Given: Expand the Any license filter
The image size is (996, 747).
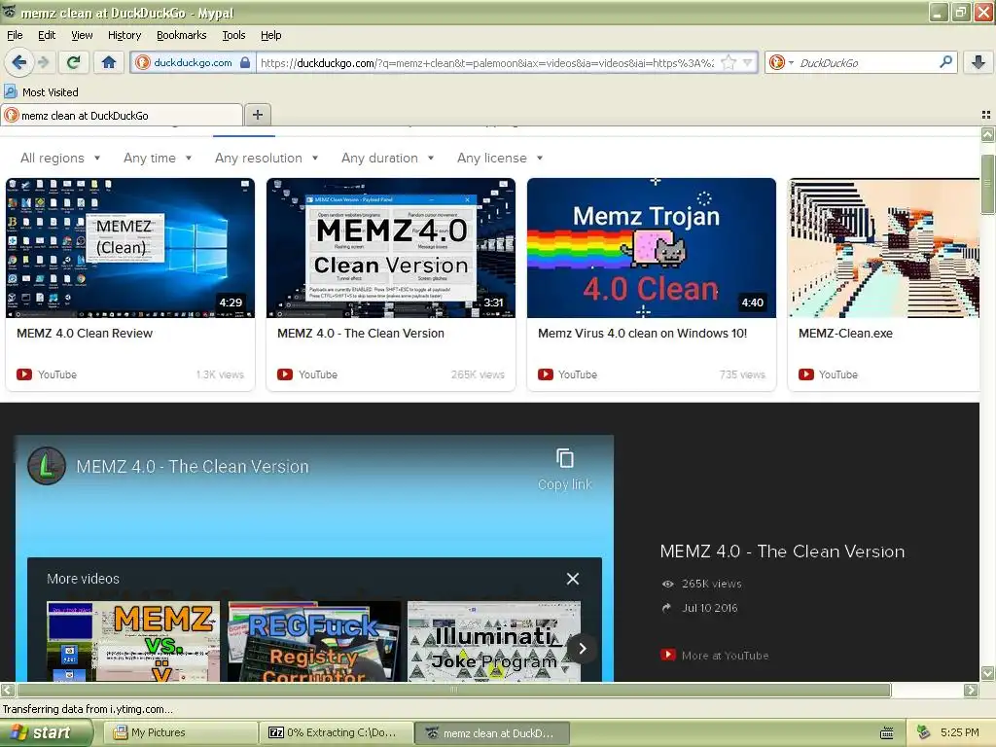Looking at the screenshot, I should click(500, 159).
